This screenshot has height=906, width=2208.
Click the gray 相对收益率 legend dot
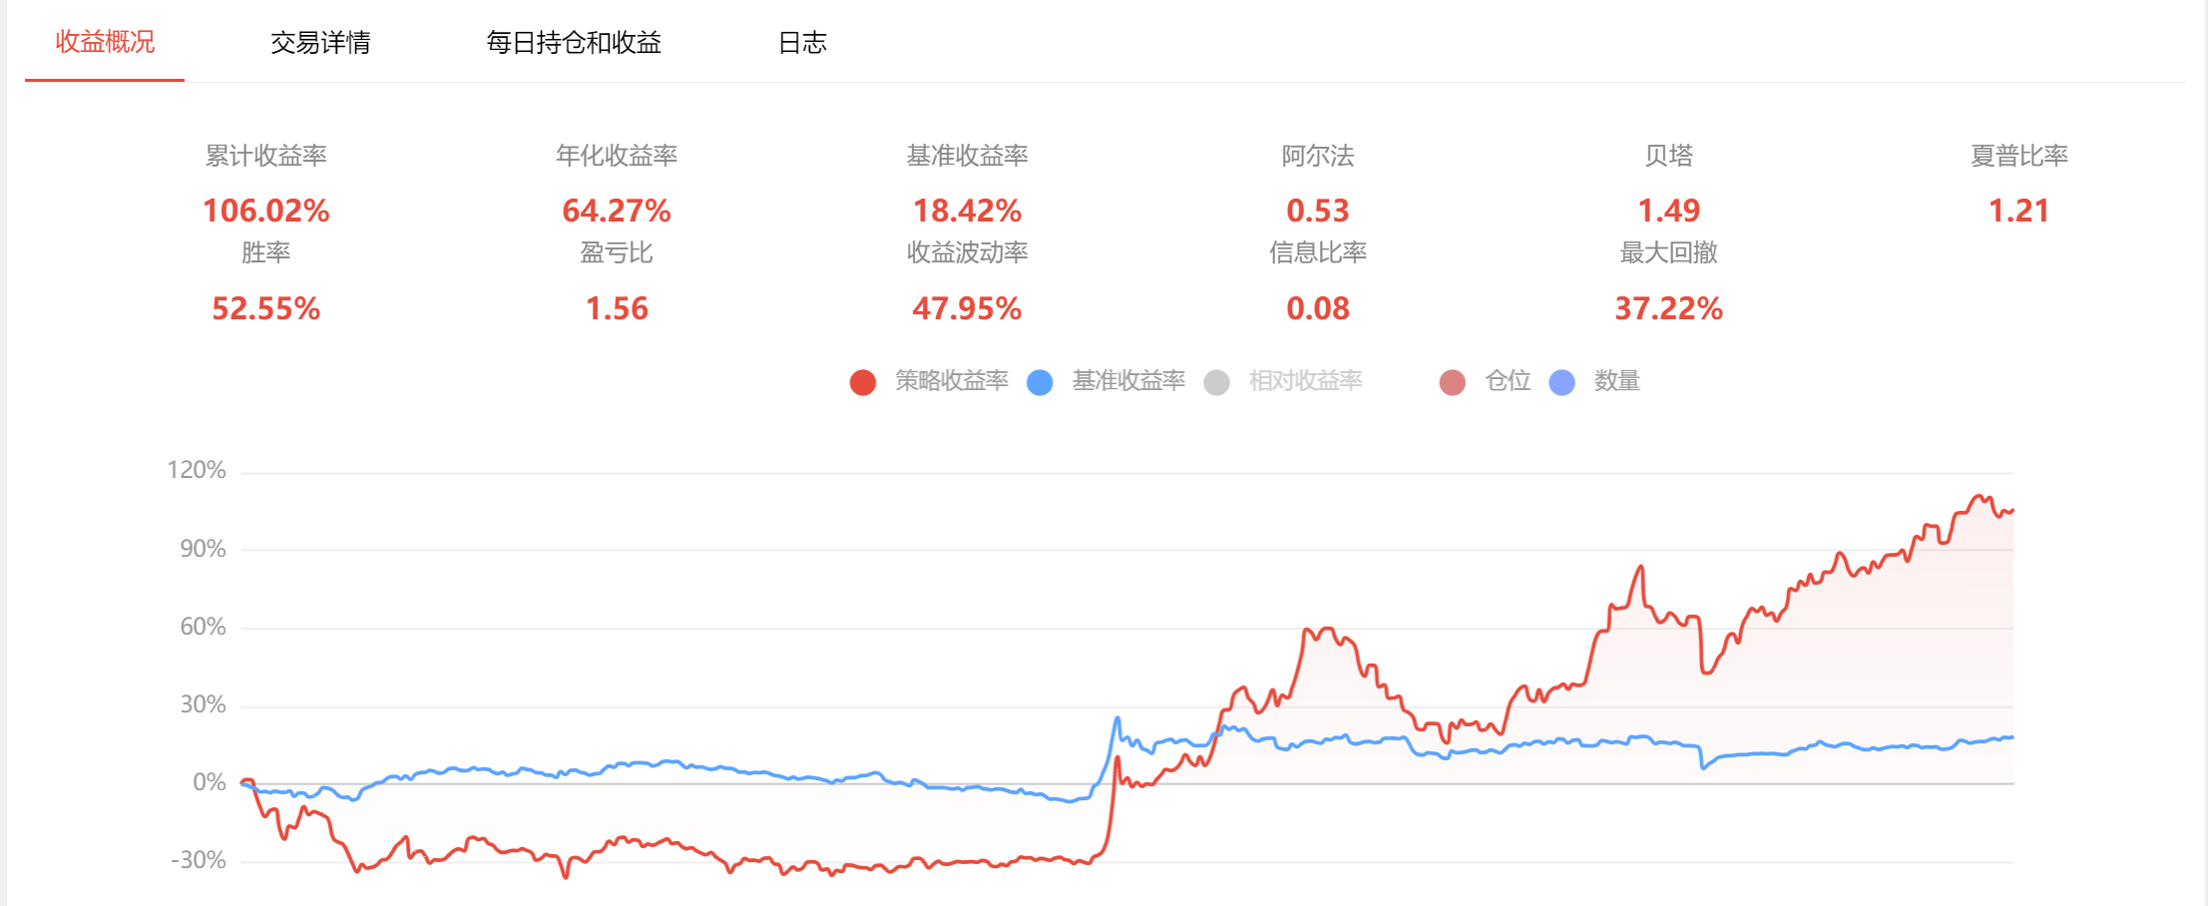1216,382
